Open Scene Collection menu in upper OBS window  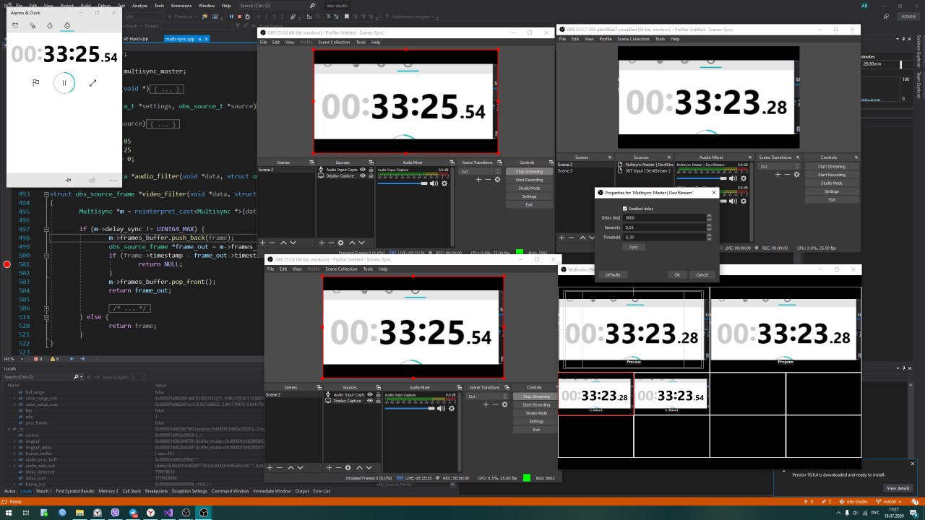click(334, 42)
